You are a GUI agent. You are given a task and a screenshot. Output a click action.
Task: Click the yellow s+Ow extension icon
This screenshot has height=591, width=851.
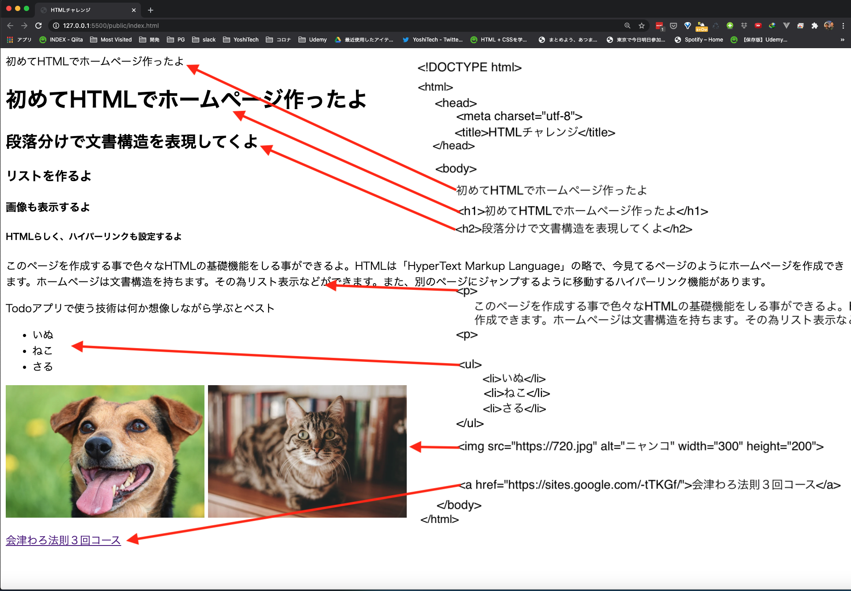click(x=702, y=27)
